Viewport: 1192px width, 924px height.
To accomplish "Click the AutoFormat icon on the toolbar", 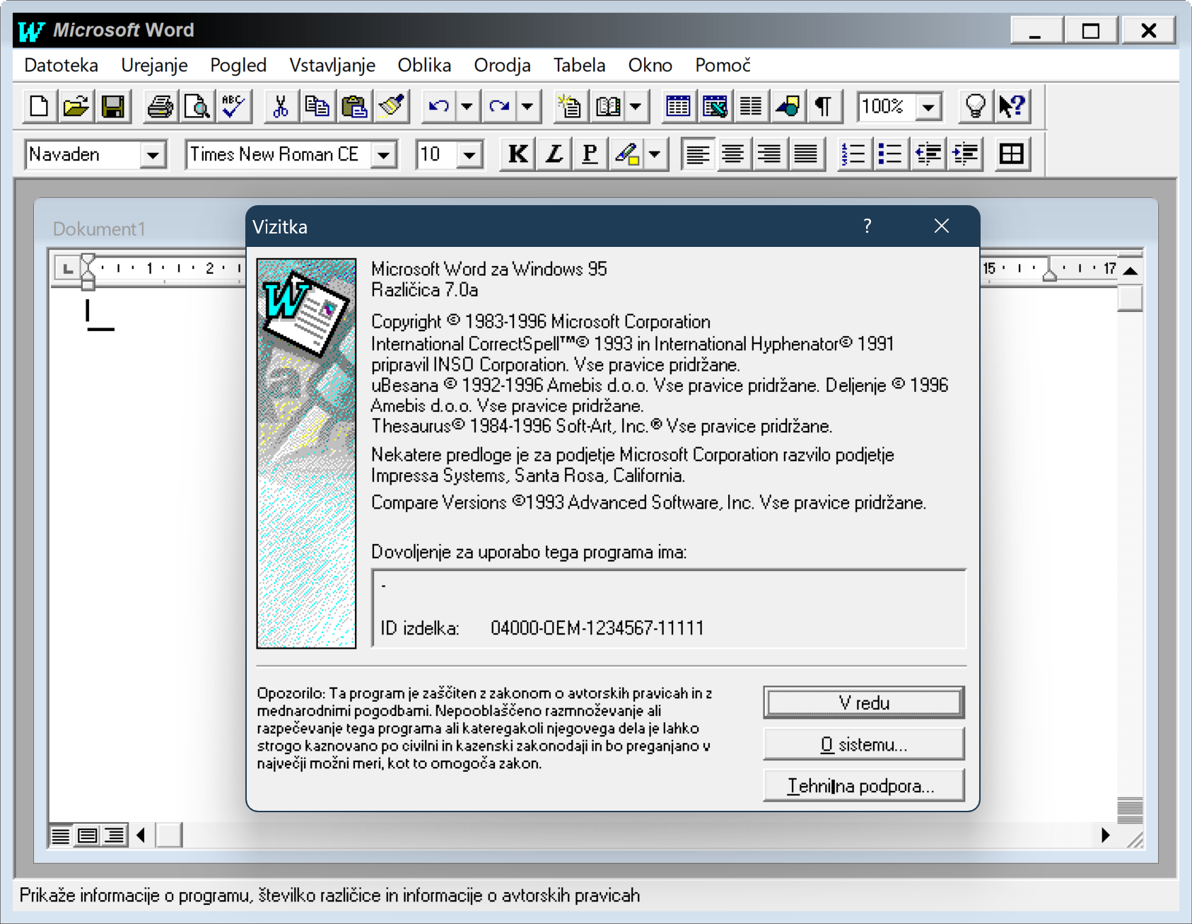I will (569, 107).
